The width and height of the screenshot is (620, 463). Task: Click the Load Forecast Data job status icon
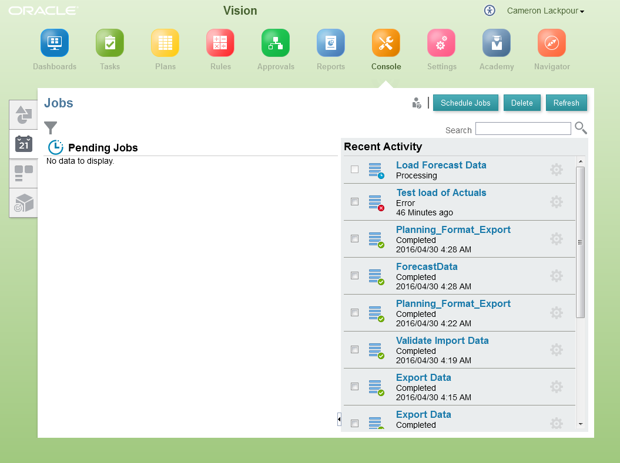377,171
